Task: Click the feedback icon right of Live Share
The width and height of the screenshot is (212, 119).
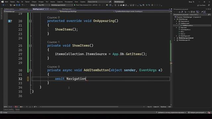Action: [x=209, y=5]
